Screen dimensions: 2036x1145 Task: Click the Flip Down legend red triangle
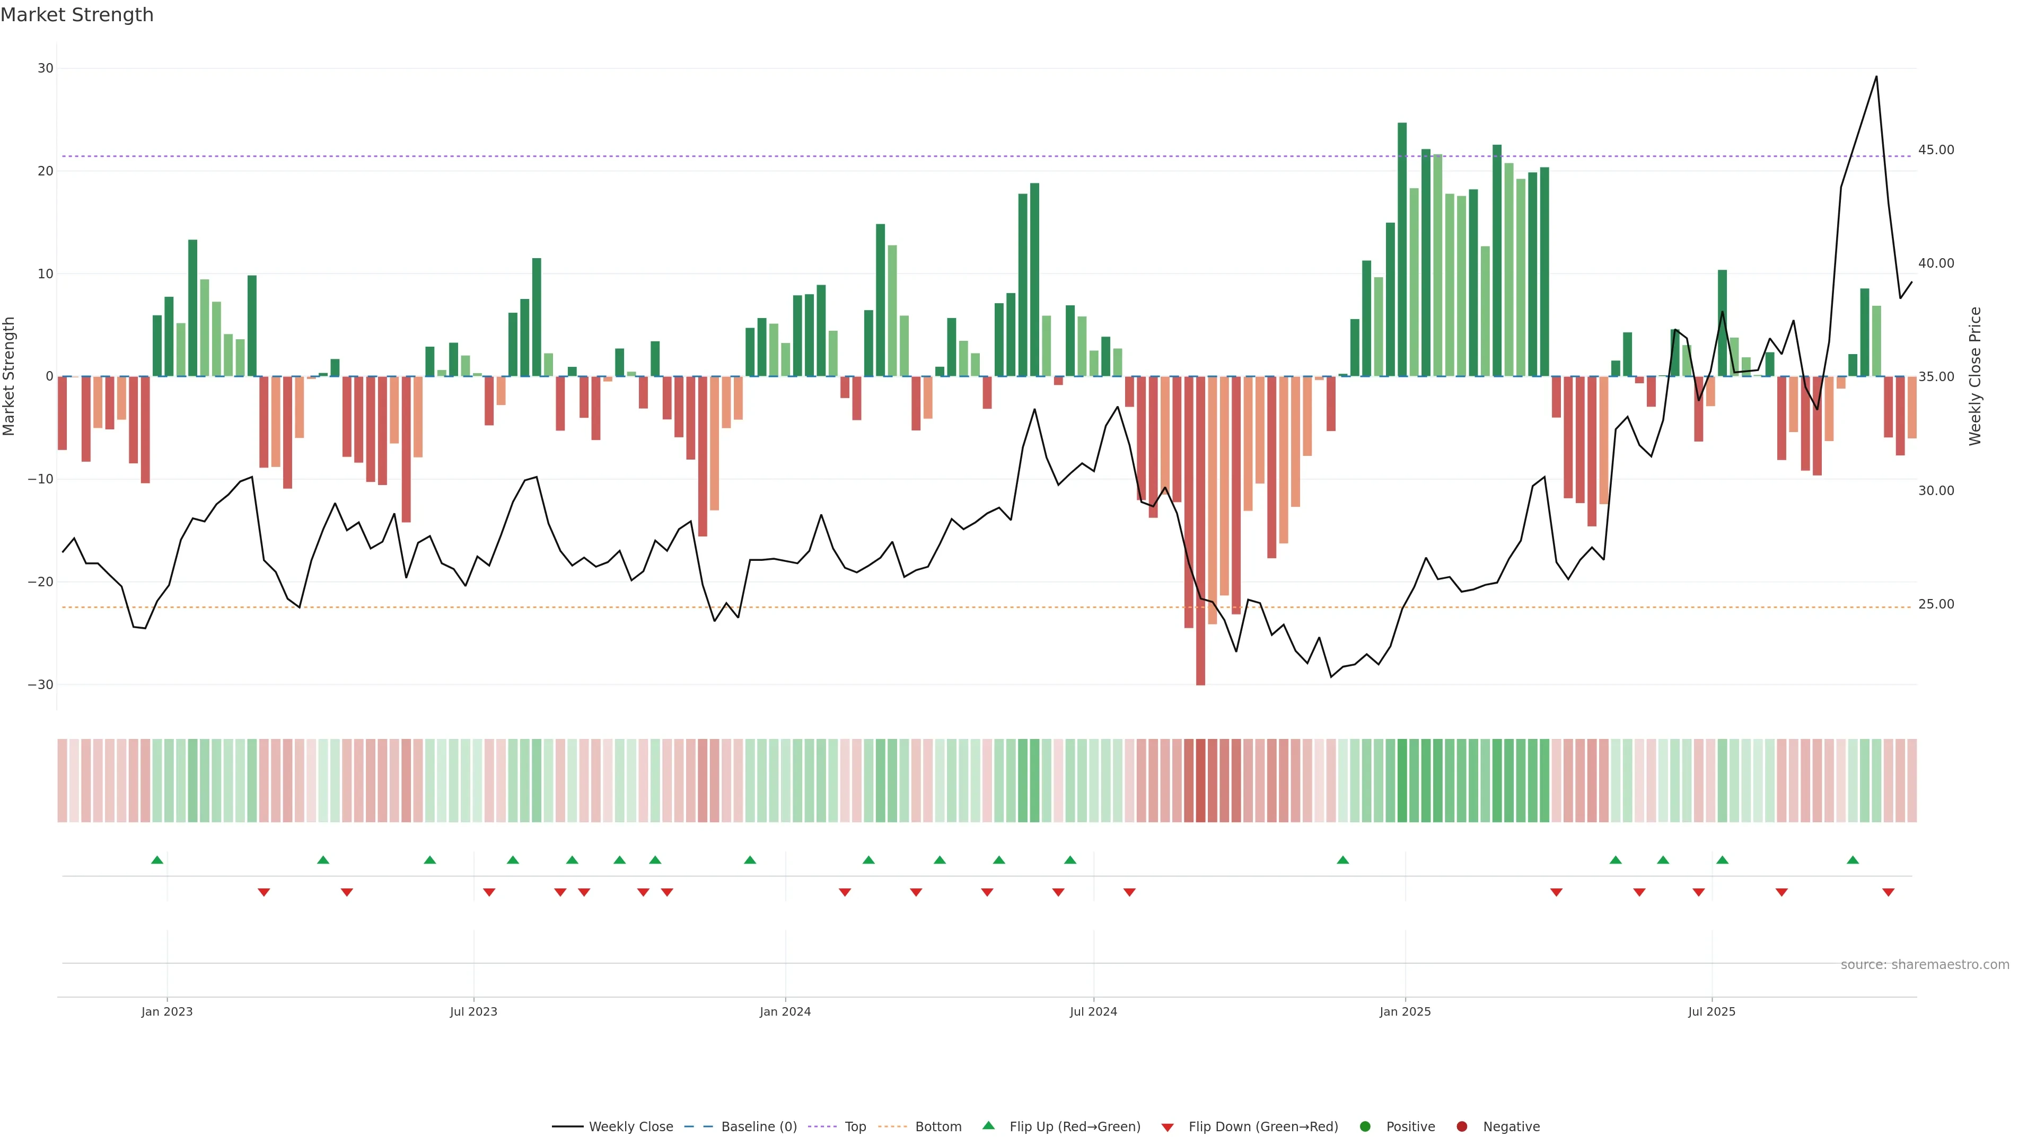tap(1168, 1128)
